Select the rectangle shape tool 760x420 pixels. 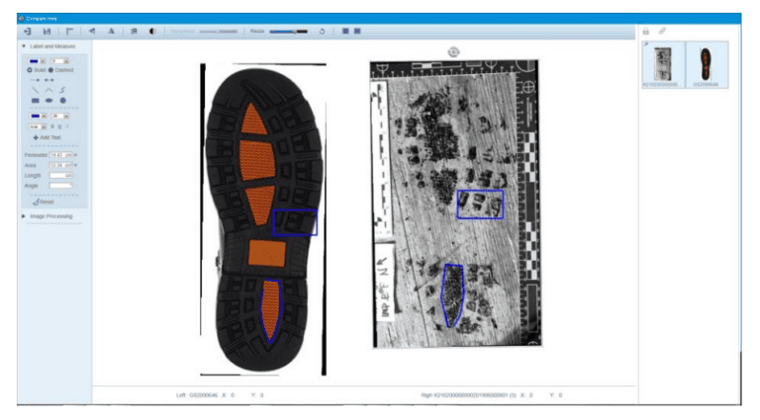coord(36,101)
